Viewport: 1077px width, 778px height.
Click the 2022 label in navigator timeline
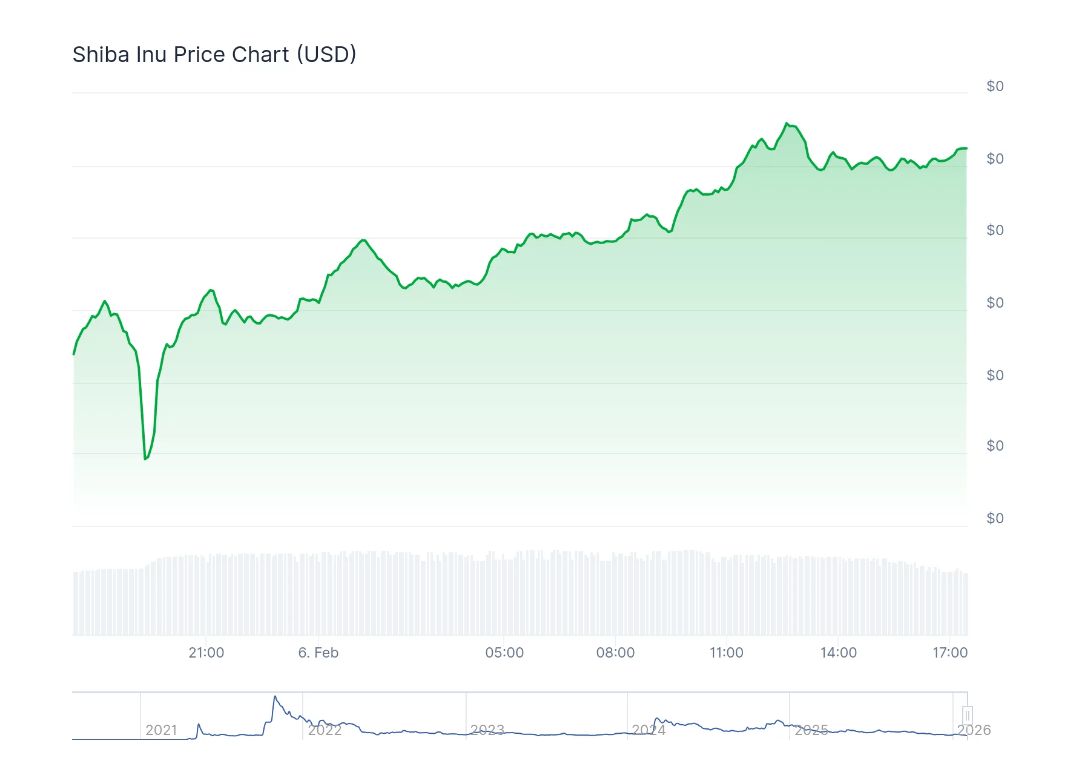(x=325, y=730)
